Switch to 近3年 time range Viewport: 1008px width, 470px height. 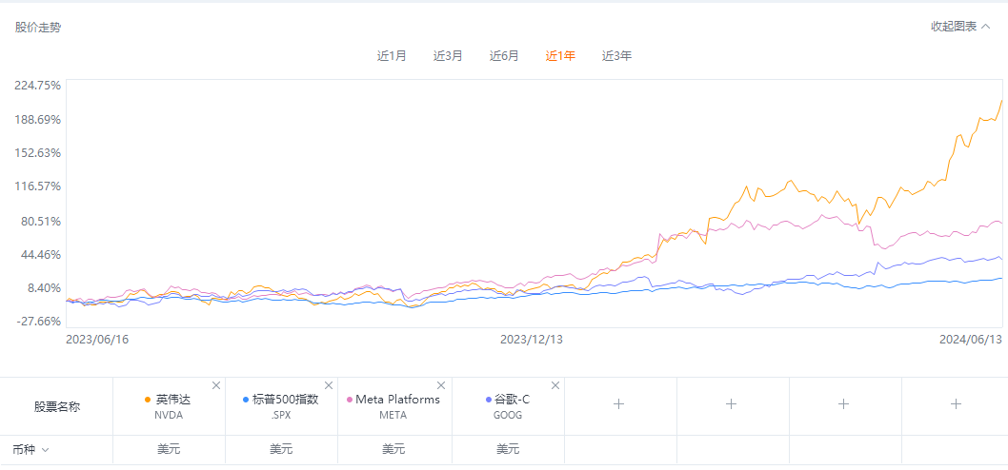pos(616,56)
